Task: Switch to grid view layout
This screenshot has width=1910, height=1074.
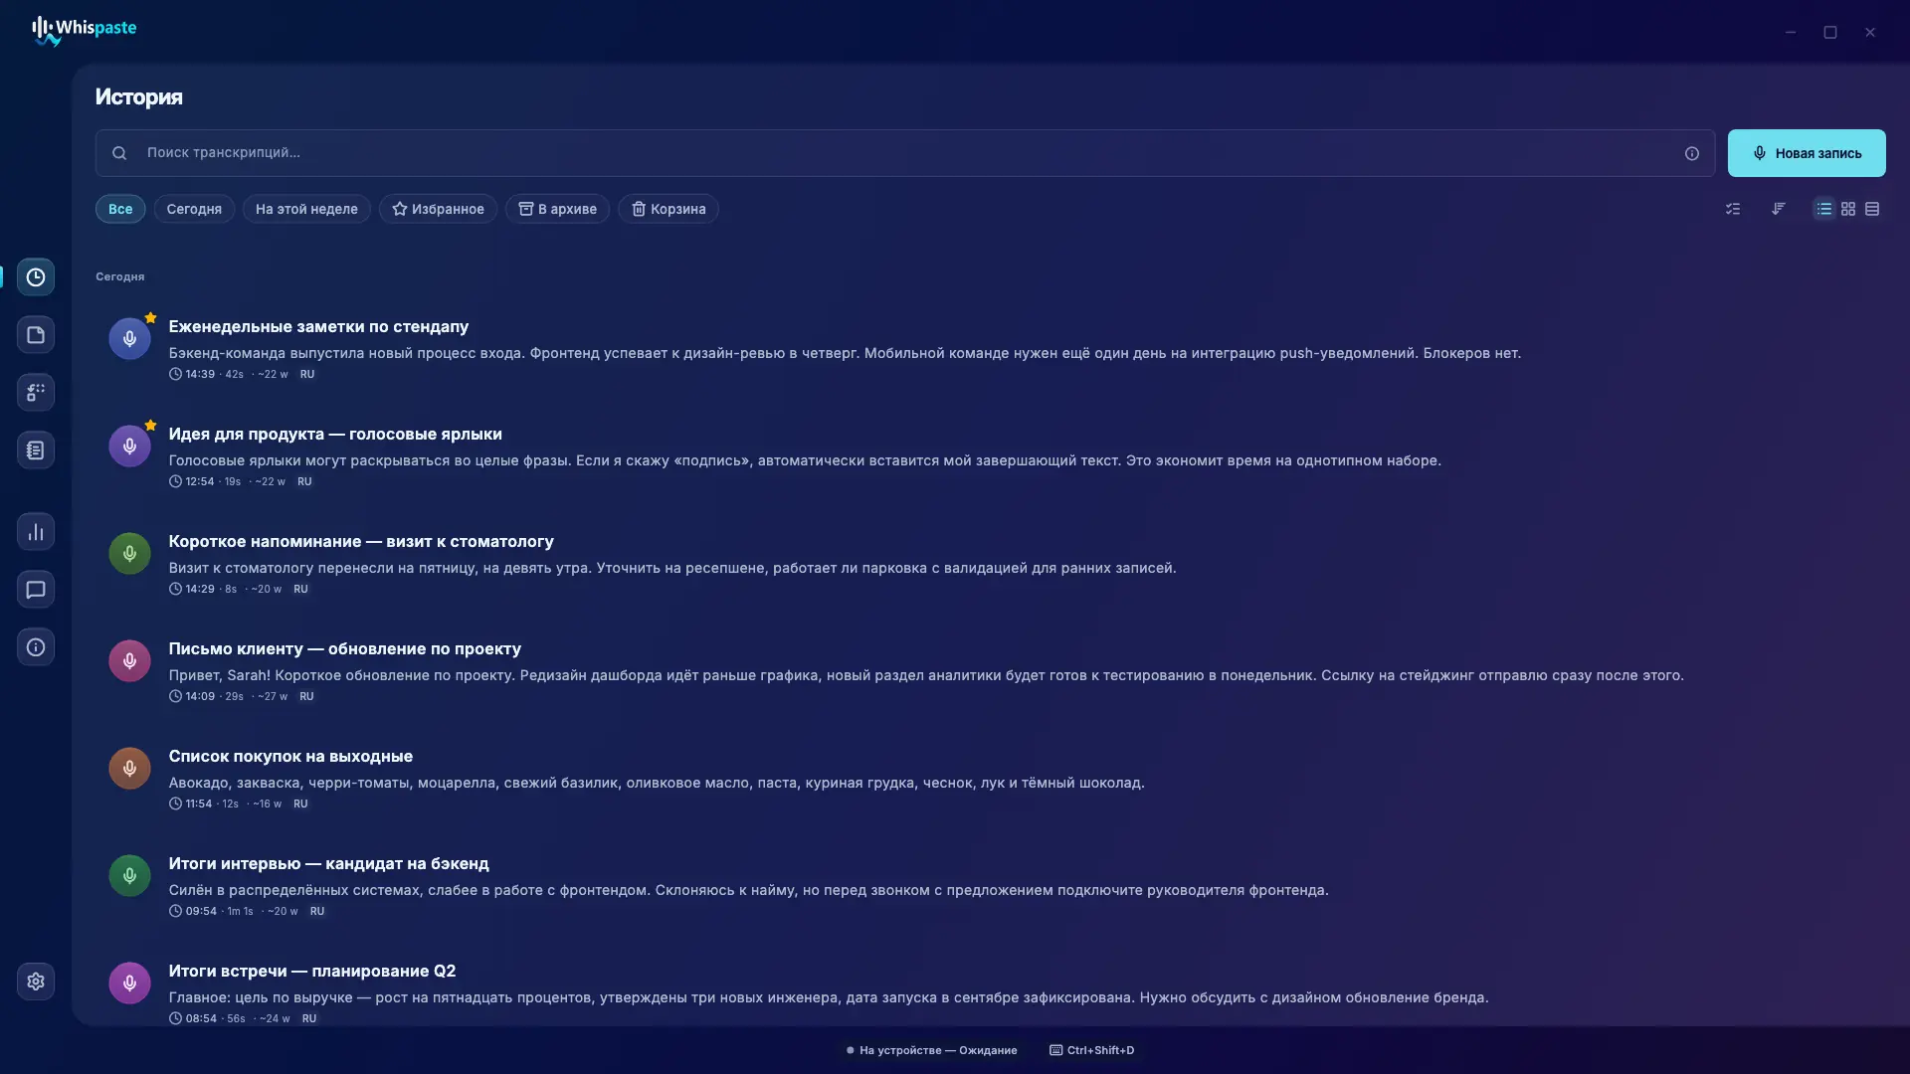Action: [1848, 209]
